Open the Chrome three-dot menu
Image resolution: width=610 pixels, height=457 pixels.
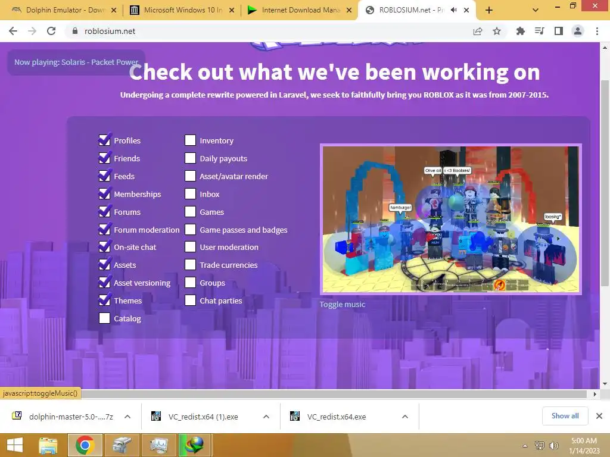[x=597, y=31]
